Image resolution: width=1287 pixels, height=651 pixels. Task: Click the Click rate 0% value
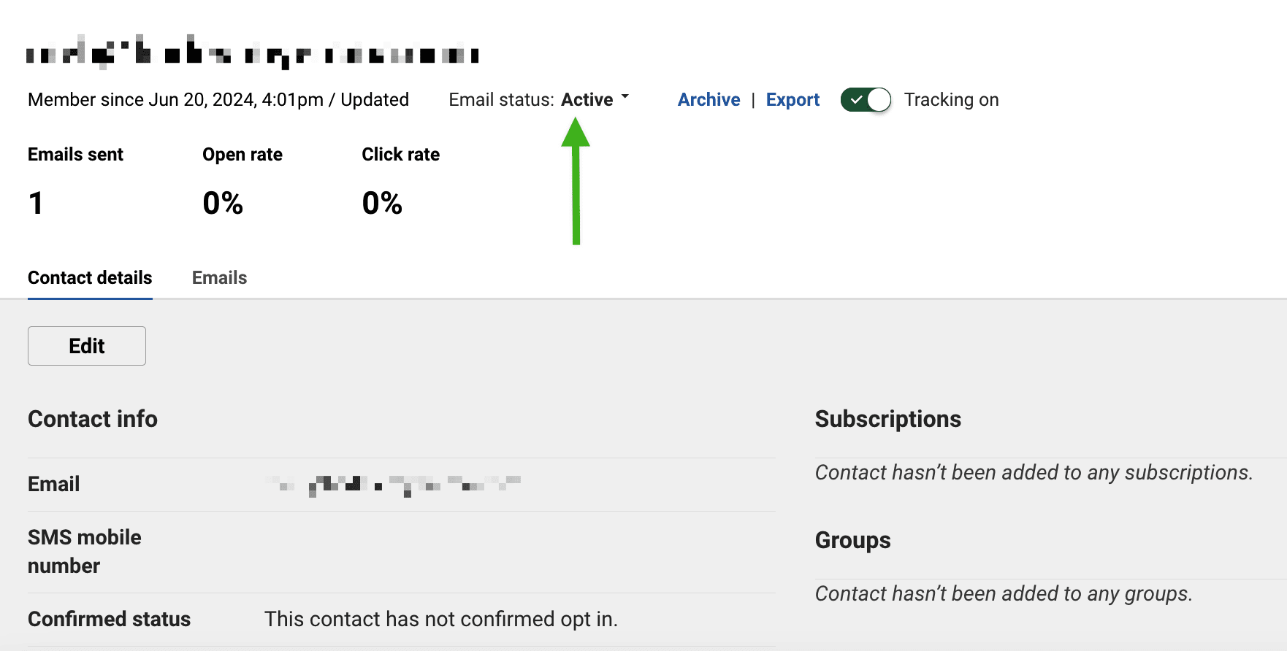pyautogui.click(x=382, y=203)
